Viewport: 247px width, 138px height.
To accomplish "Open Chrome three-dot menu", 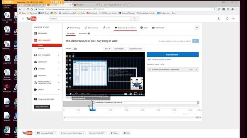I will tap(237, 9).
